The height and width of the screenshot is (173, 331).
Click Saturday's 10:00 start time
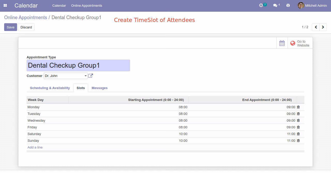click(x=183, y=134)
